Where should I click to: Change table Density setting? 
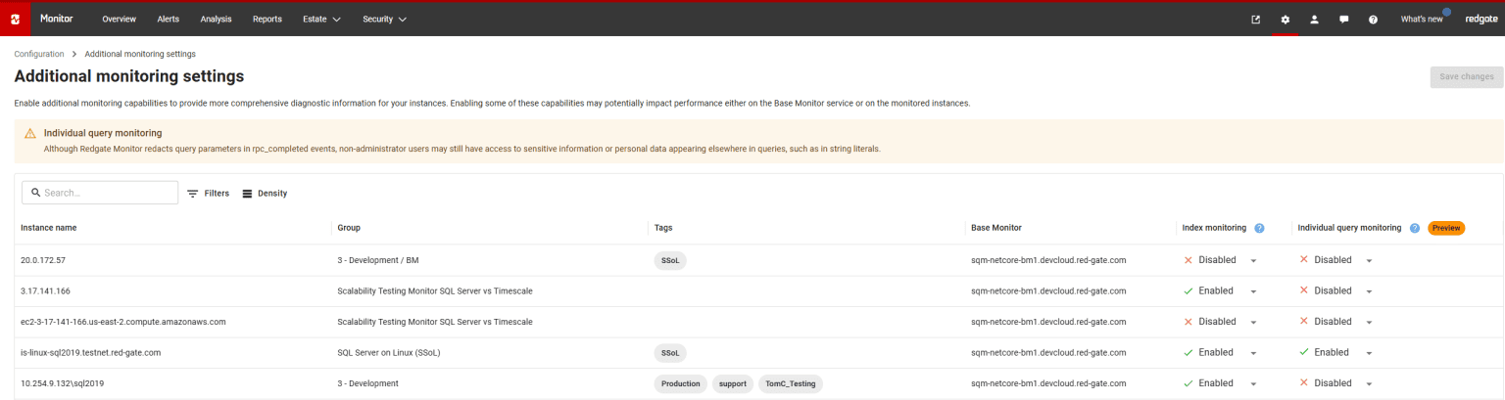tap(265, 194)
